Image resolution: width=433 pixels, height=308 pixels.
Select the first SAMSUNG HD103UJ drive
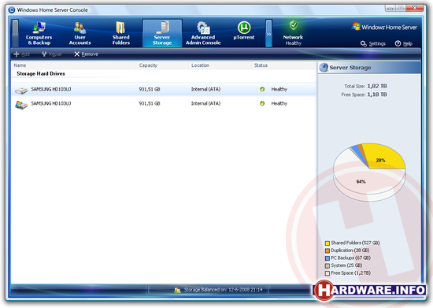click(x=164, y=89)
